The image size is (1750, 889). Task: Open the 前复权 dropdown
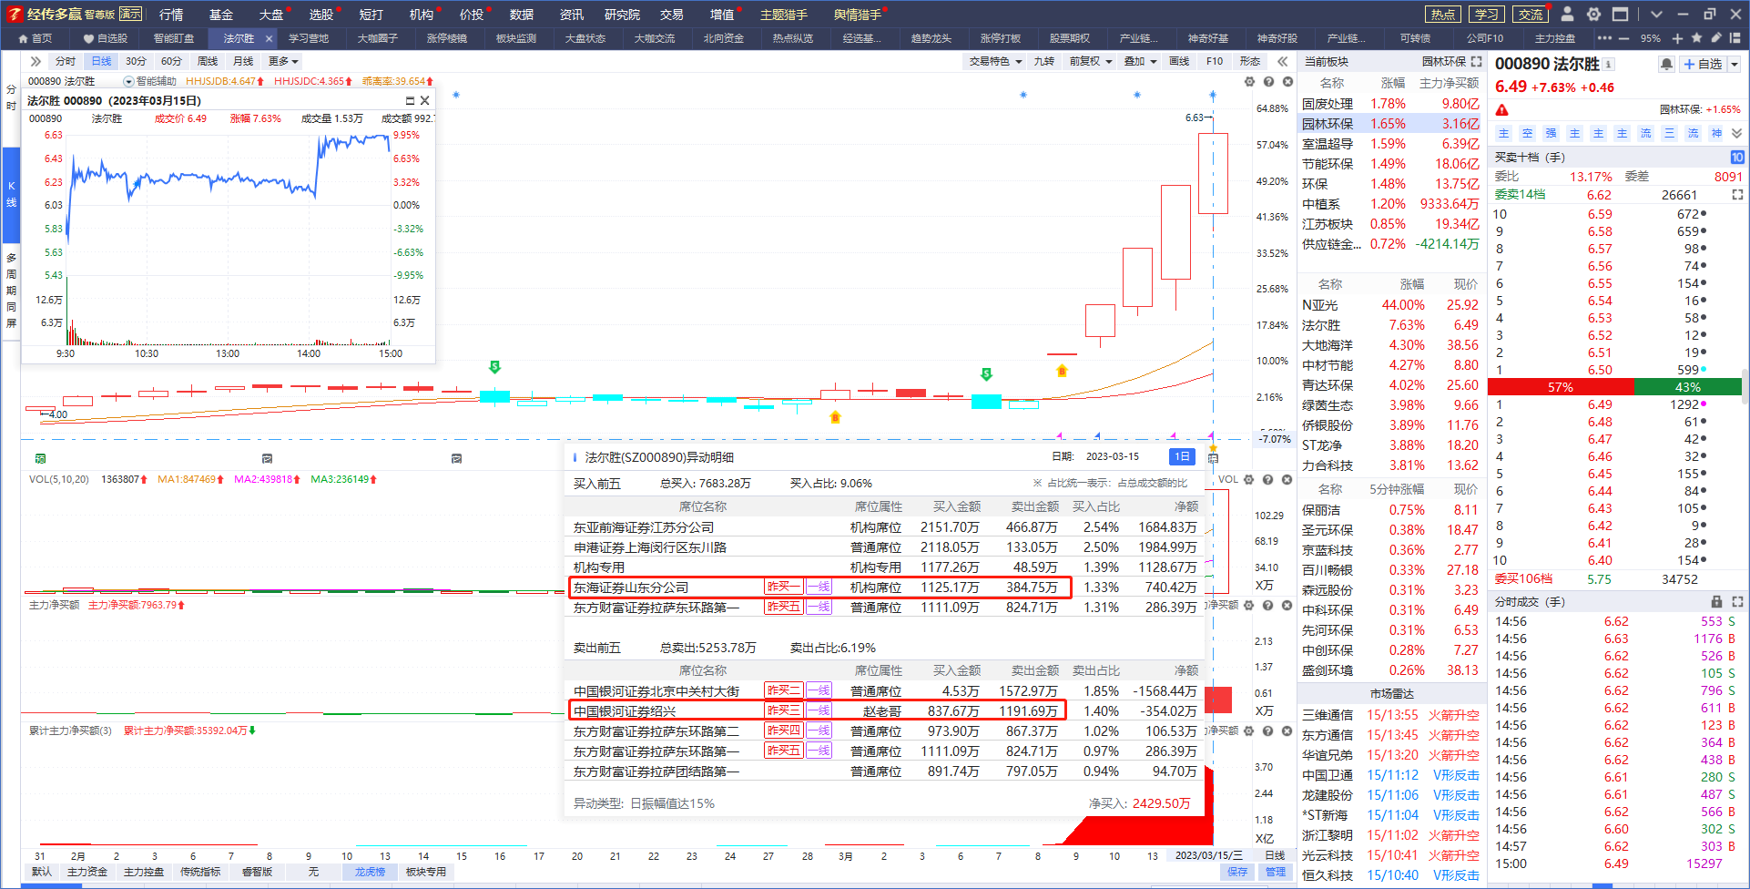click(1091, 61)
